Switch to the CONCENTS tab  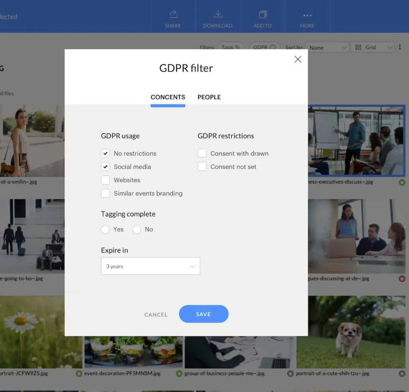pyautogui.click(x=168, y=97)
